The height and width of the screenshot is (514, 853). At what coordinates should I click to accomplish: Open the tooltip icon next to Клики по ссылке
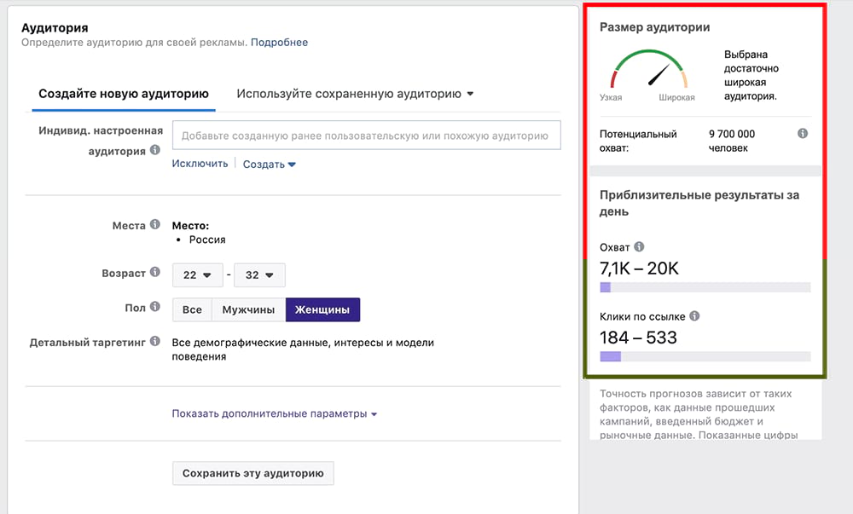pyautogui.click(x=693, y=315)
